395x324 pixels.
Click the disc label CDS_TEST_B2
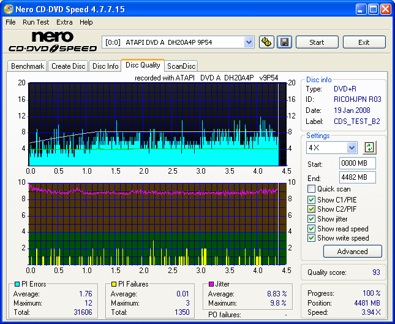[x=356, y=121]
